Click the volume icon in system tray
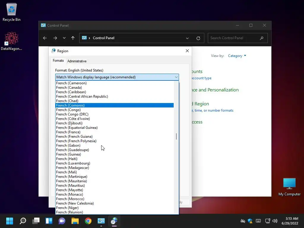This screenshot has height=228, width=304. 275,221
